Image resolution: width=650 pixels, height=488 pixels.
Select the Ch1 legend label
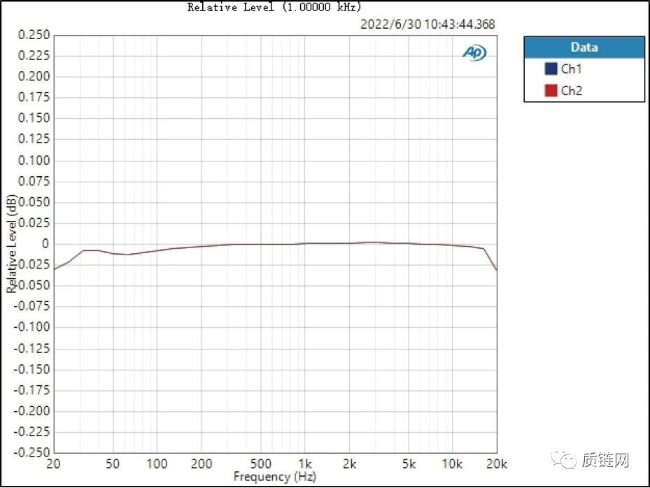571,69
